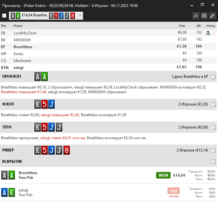This screenshot has height=205, width=218.
Task: Tick the white checkbox beside the hand selector
Action: (4, 15)
